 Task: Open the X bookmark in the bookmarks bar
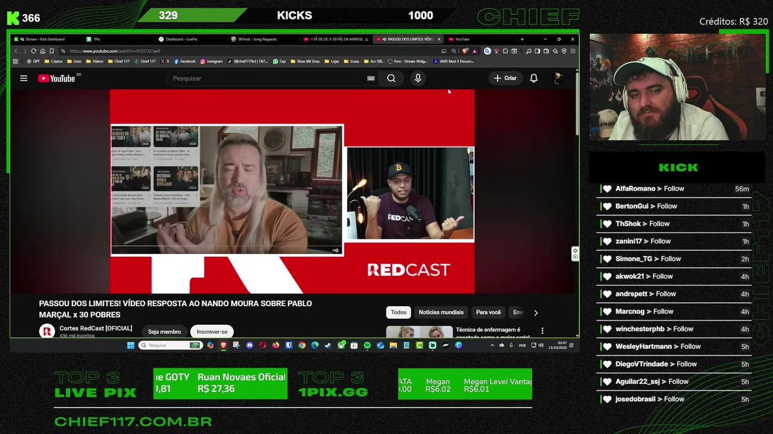[165, 61]
